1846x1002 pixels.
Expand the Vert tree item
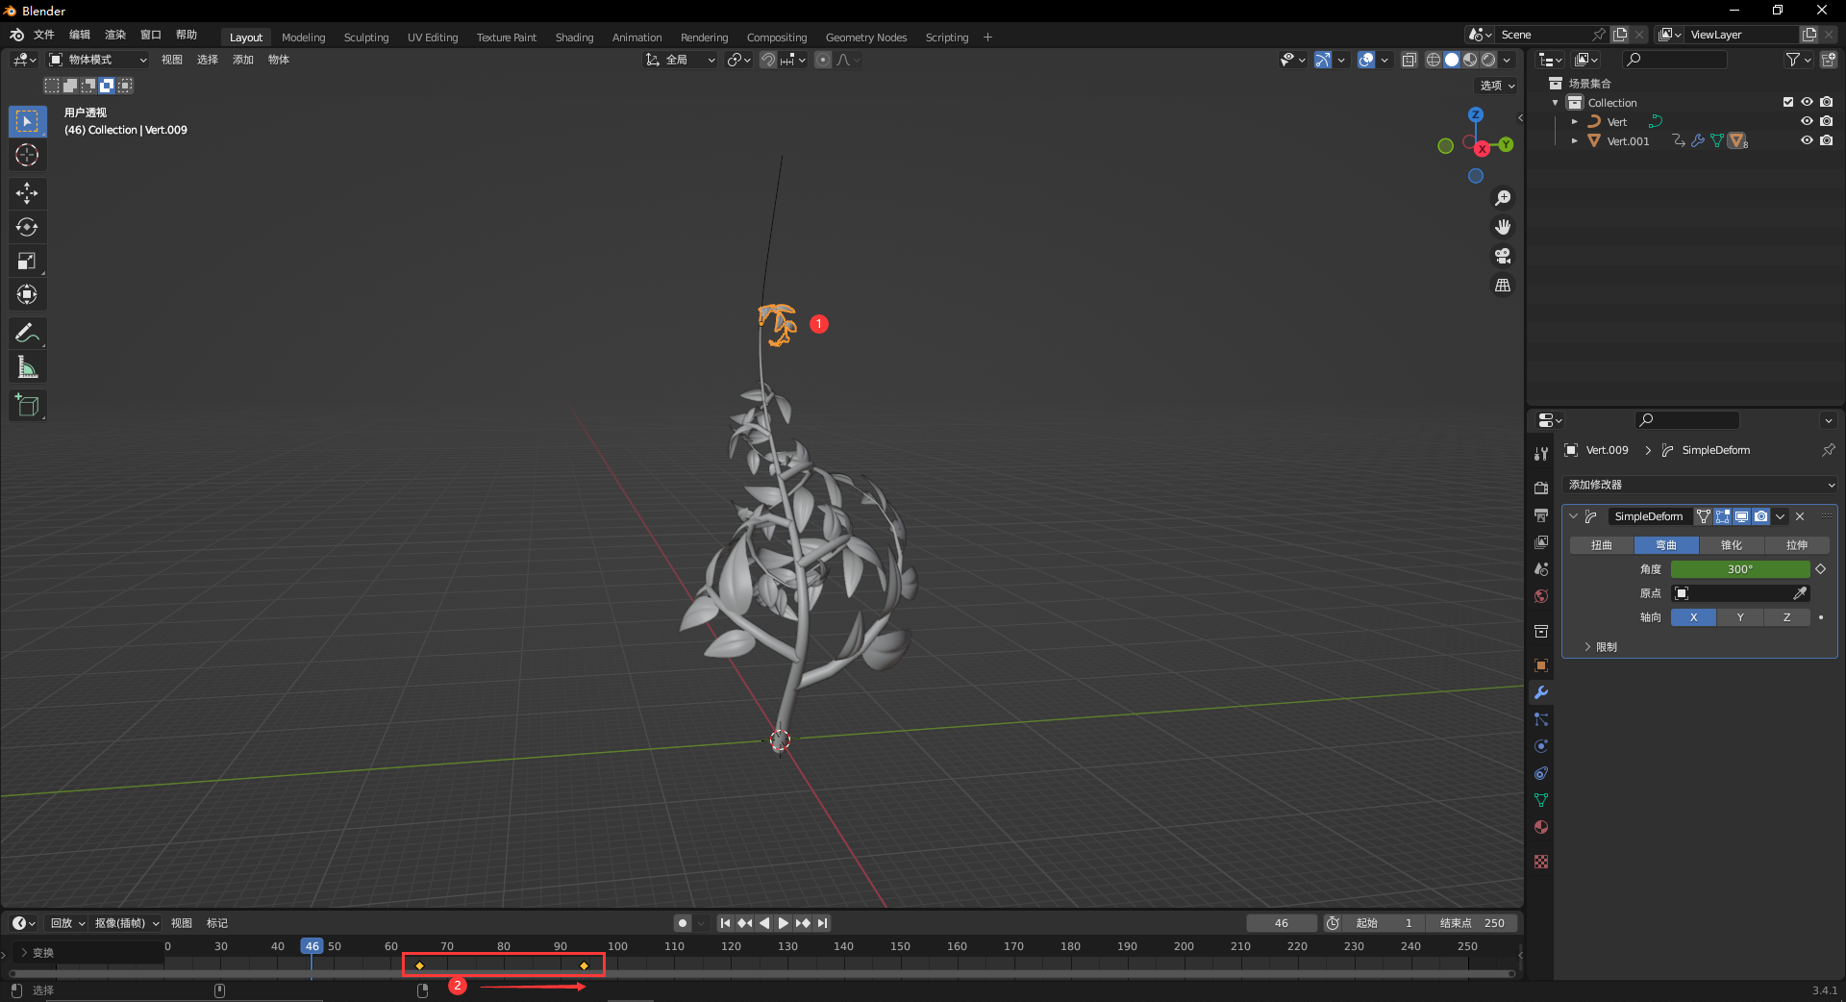[1574, 122]
